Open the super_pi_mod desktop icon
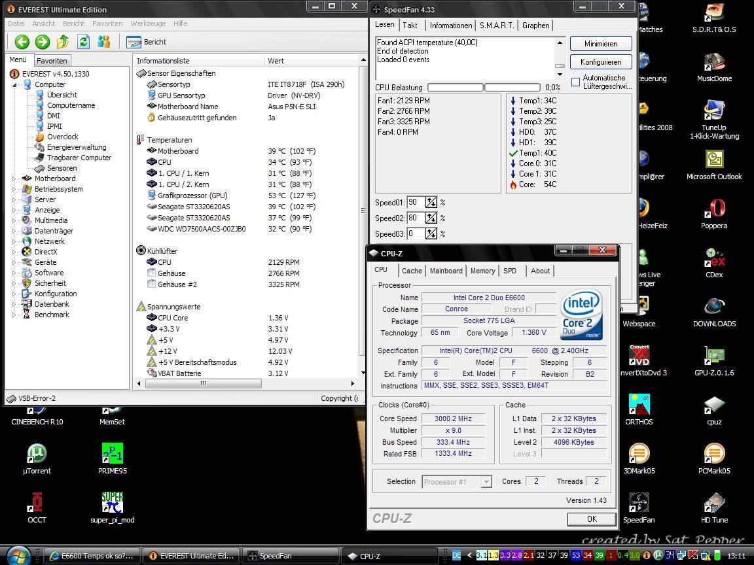 [113, 507]
